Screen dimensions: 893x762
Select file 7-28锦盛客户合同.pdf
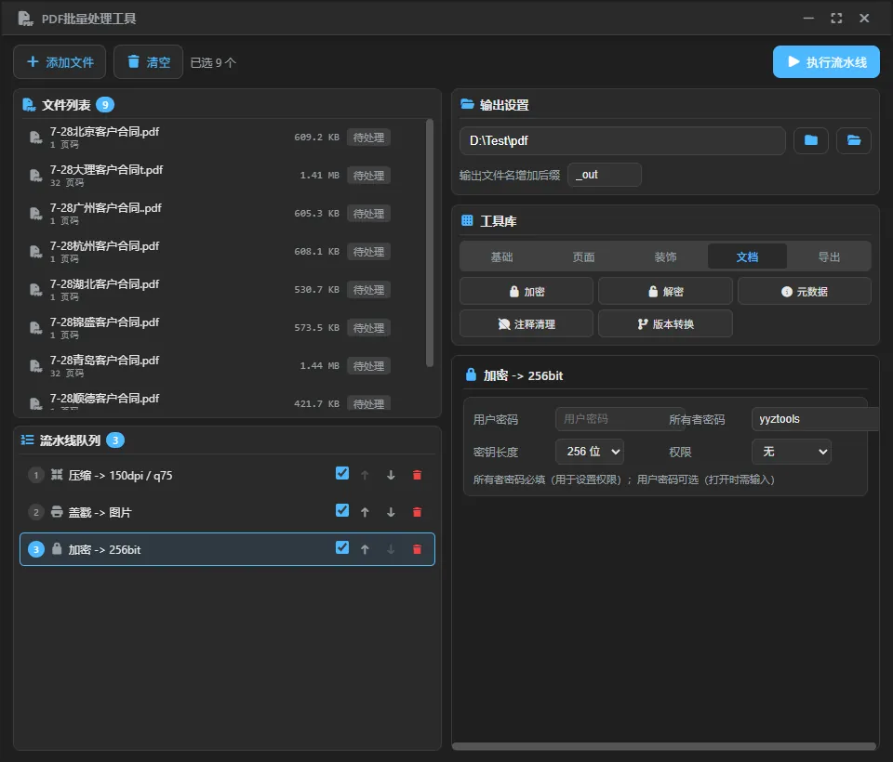222,328
